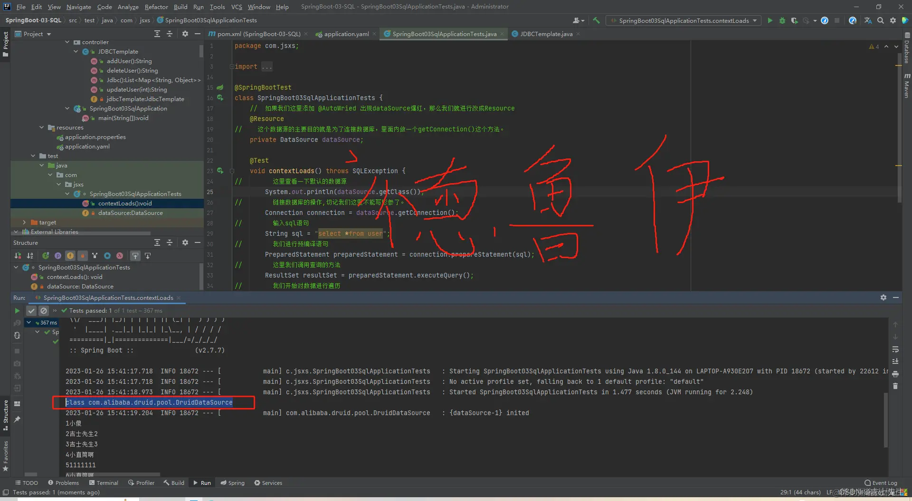Expand the target folder
This screenshot has width=912, height=501.
(25, 222)
